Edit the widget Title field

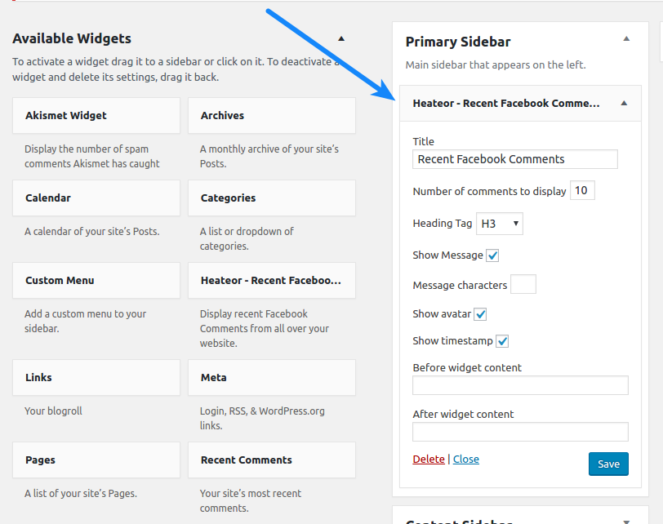pos(514,159)
